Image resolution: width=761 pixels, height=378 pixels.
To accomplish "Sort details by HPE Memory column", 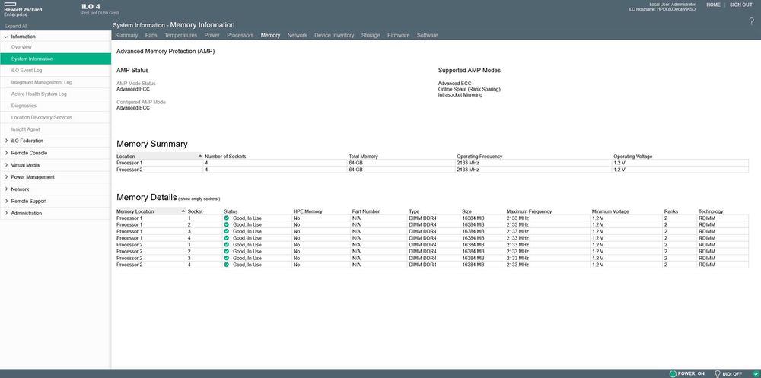I will click(x=307, y=211).
